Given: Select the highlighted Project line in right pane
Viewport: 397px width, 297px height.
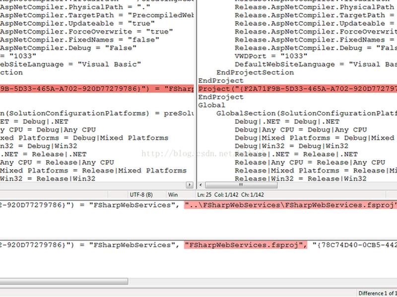Looking at the screenshot, I should click(x=297, y=89).
